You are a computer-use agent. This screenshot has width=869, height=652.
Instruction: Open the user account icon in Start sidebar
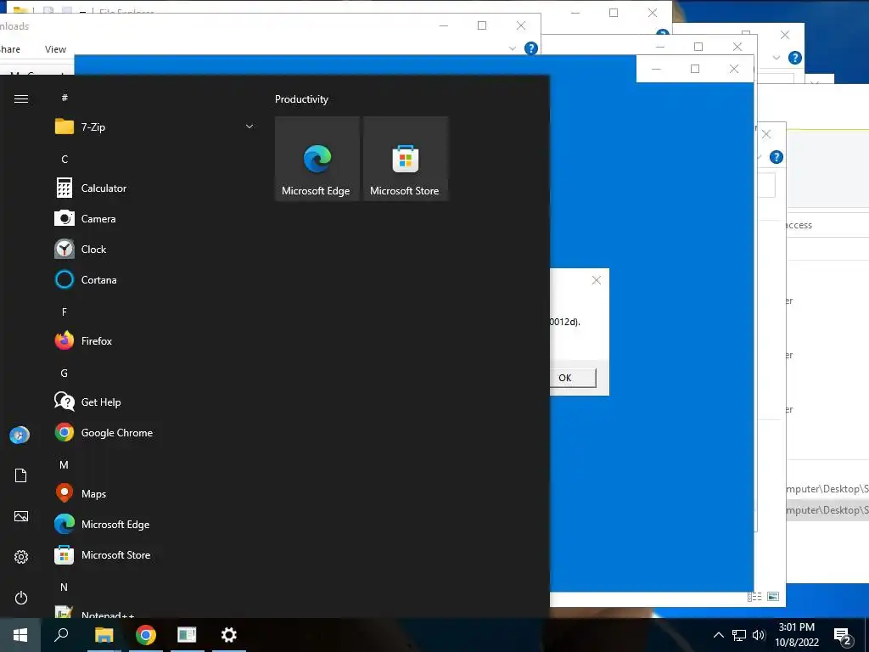[20, 435]
